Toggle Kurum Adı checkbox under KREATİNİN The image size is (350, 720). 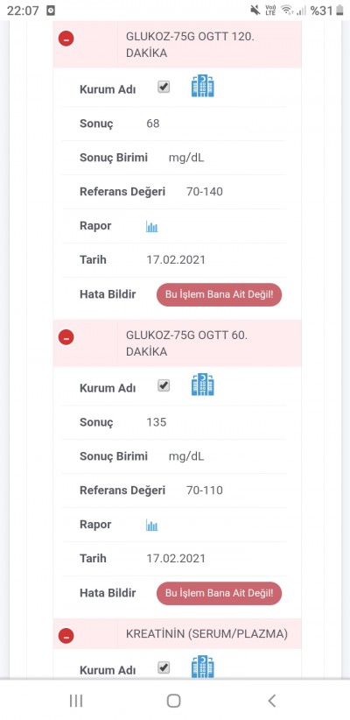[164, 667]
